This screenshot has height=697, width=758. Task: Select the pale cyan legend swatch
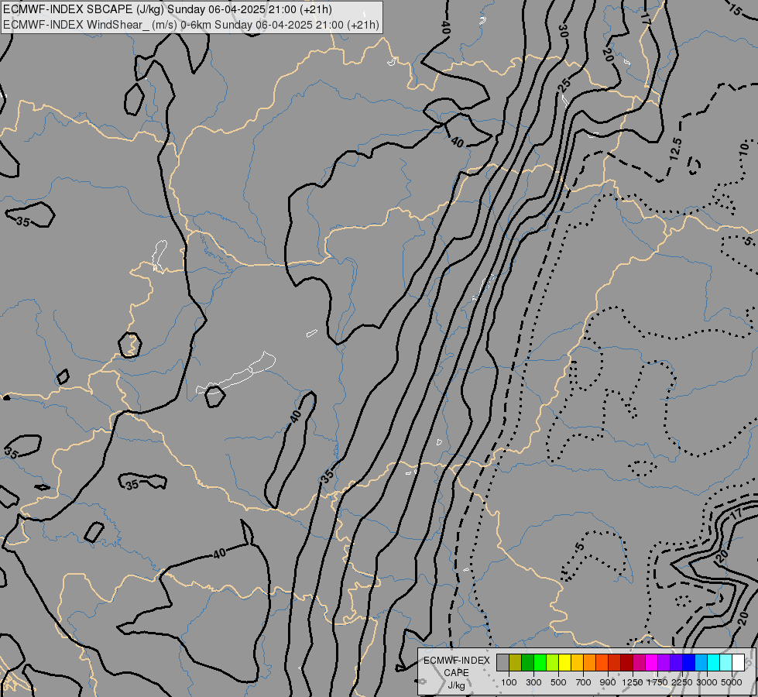click(x=725, y=662)
